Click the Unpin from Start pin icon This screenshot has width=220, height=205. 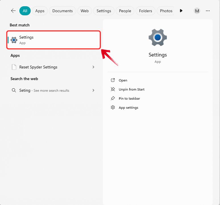click(113, 89)
